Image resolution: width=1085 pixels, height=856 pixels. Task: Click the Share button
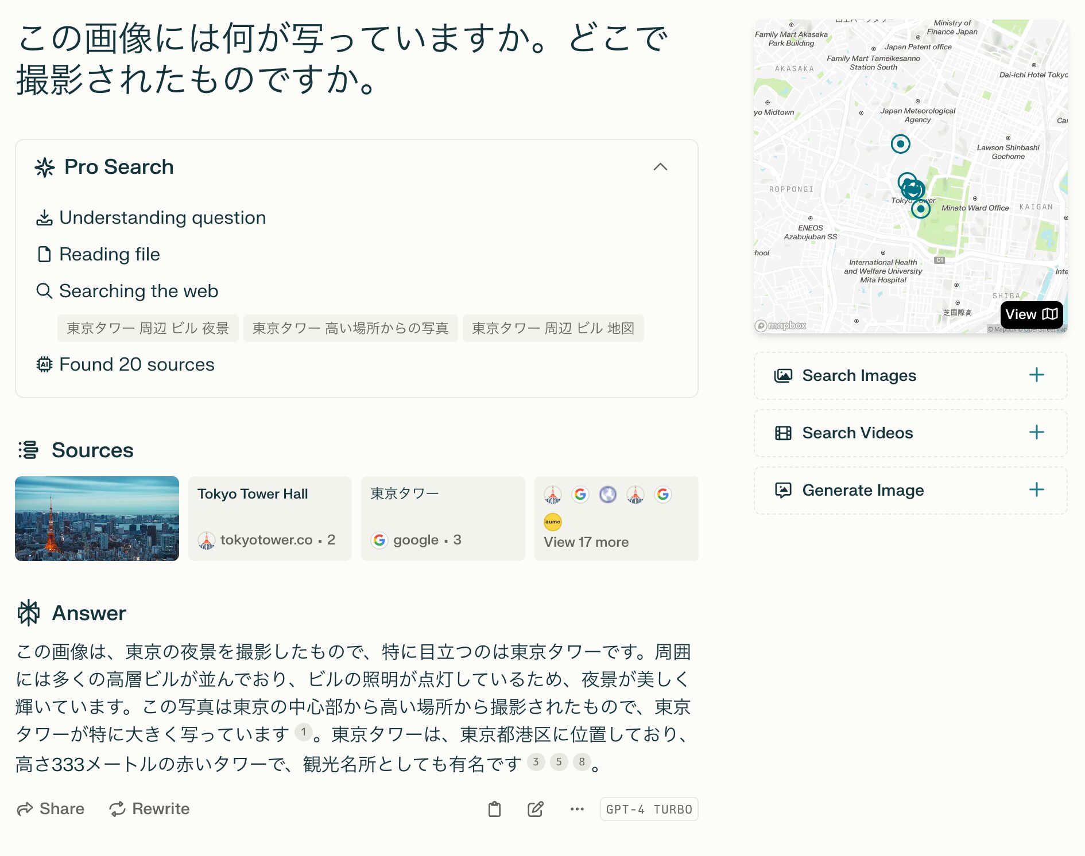point(51,809)
